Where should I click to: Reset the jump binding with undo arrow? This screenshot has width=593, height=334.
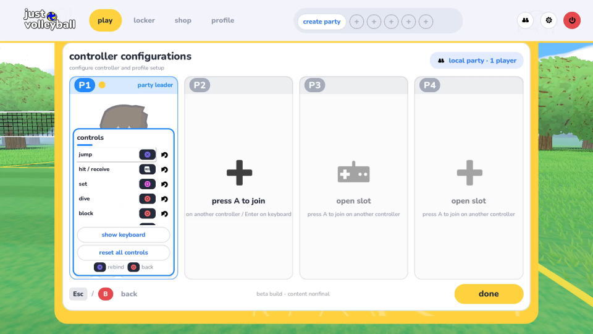tap(164, 155)
